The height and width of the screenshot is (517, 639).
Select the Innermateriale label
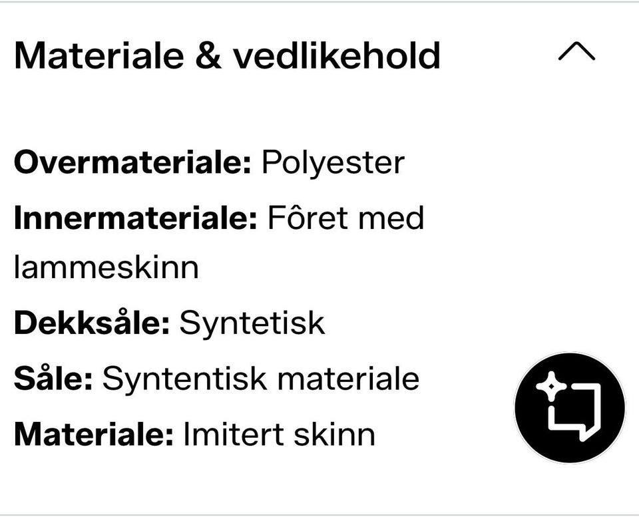[135, 218]
